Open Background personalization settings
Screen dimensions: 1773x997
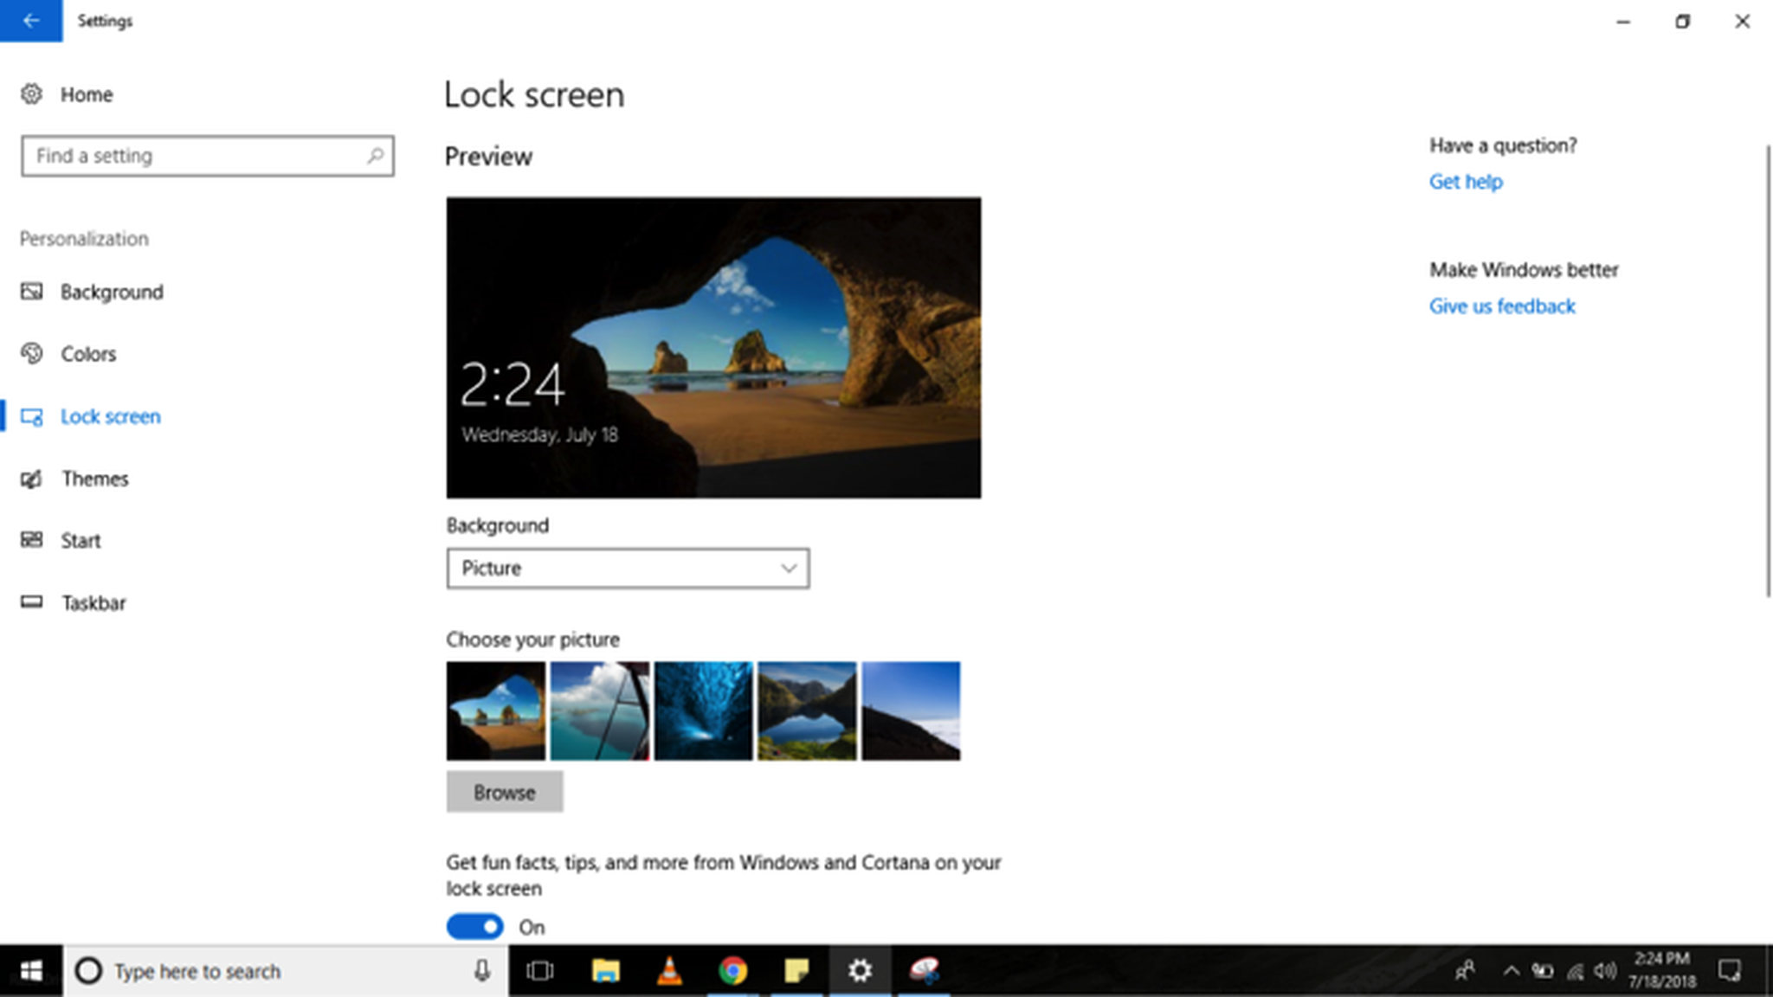pyautogui.click(x=111, y=292)
